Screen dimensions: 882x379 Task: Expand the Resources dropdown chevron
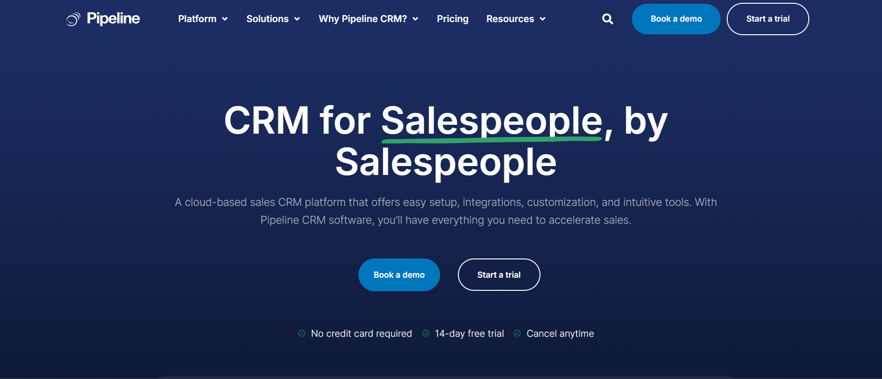[x=542, y=19]
